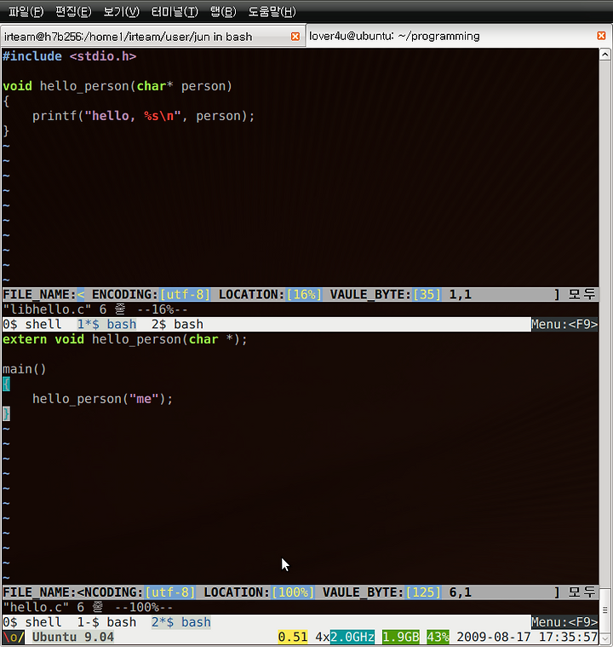
Task: Click the hello_person("me"); line
Action: click(x=103, y=399)
